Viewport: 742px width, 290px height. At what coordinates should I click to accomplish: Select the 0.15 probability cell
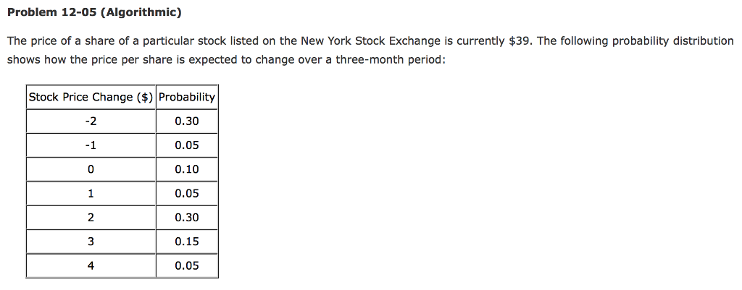(187, 242)
